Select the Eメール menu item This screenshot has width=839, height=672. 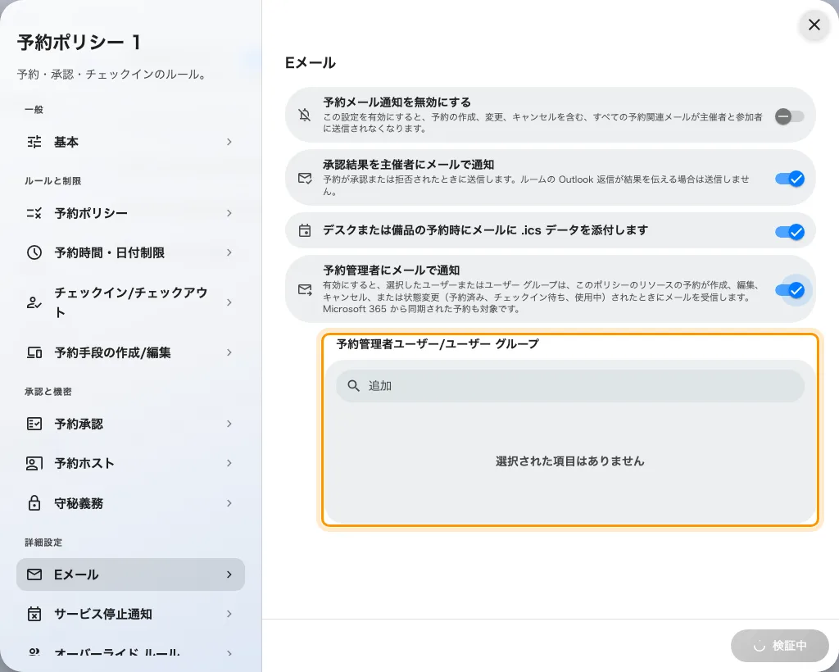(x=130, y=574)
